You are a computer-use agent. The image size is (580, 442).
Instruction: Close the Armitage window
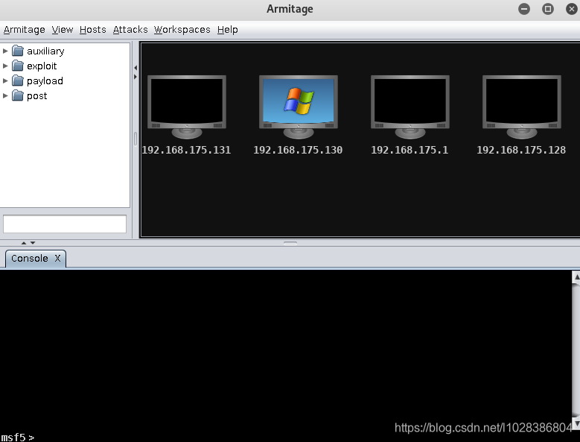(572, 9)
